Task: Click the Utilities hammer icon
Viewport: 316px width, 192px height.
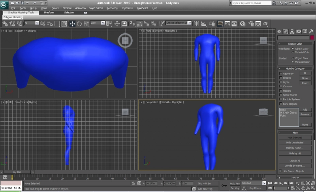Action: (311, 31)
